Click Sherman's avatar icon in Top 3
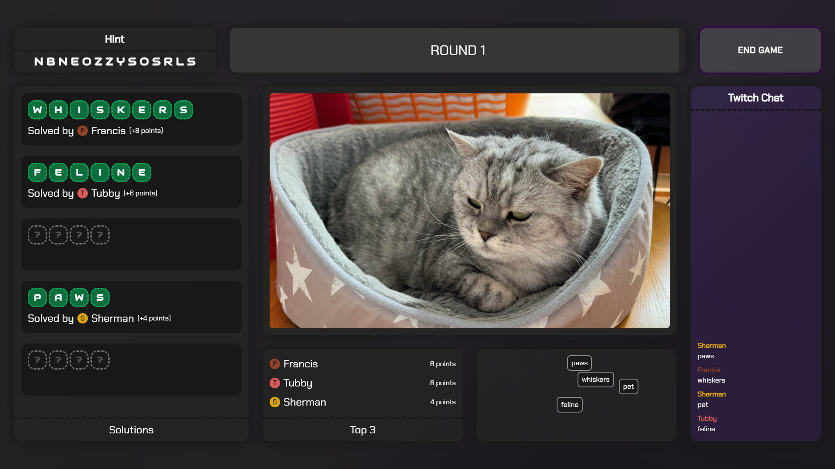The height and width of the screenshot is (469, 835). (x=274, y=402)
